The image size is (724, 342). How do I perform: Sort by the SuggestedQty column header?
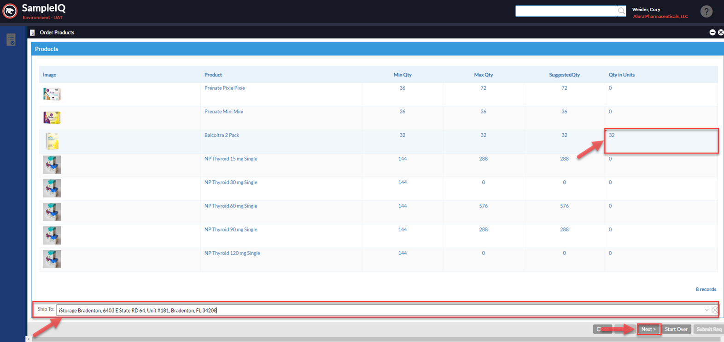point(564,75)
